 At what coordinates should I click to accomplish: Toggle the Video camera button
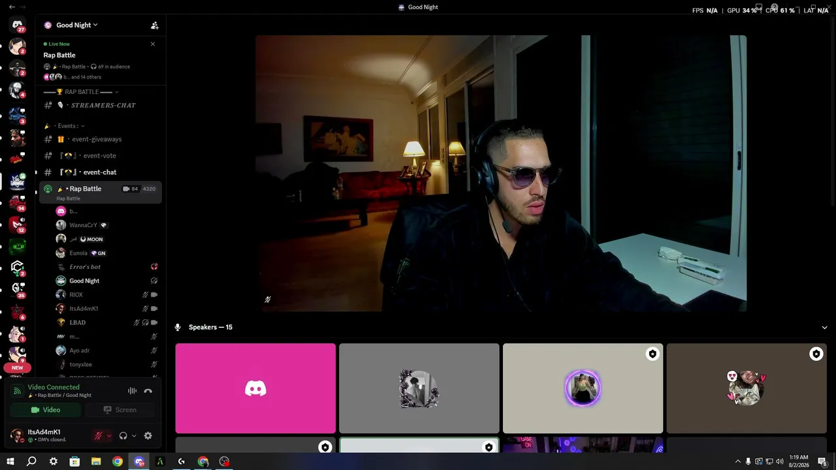[46, 410]
